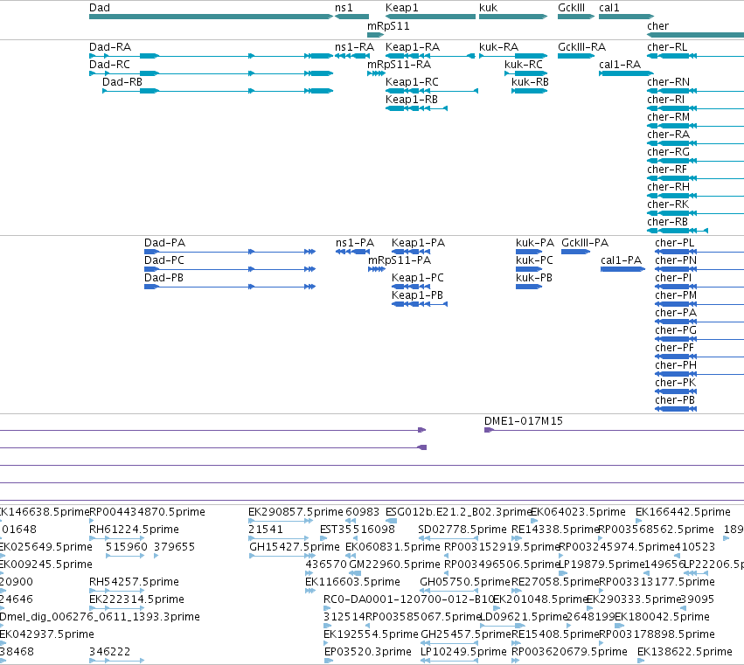
Task: Select the EK138622.5prime EST
Action: [641, 661]
